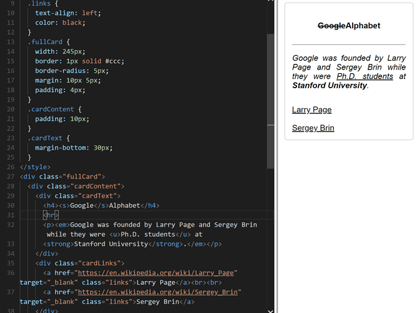
Task: Click line number 27 in the gutter
Action: click(11, 177)
